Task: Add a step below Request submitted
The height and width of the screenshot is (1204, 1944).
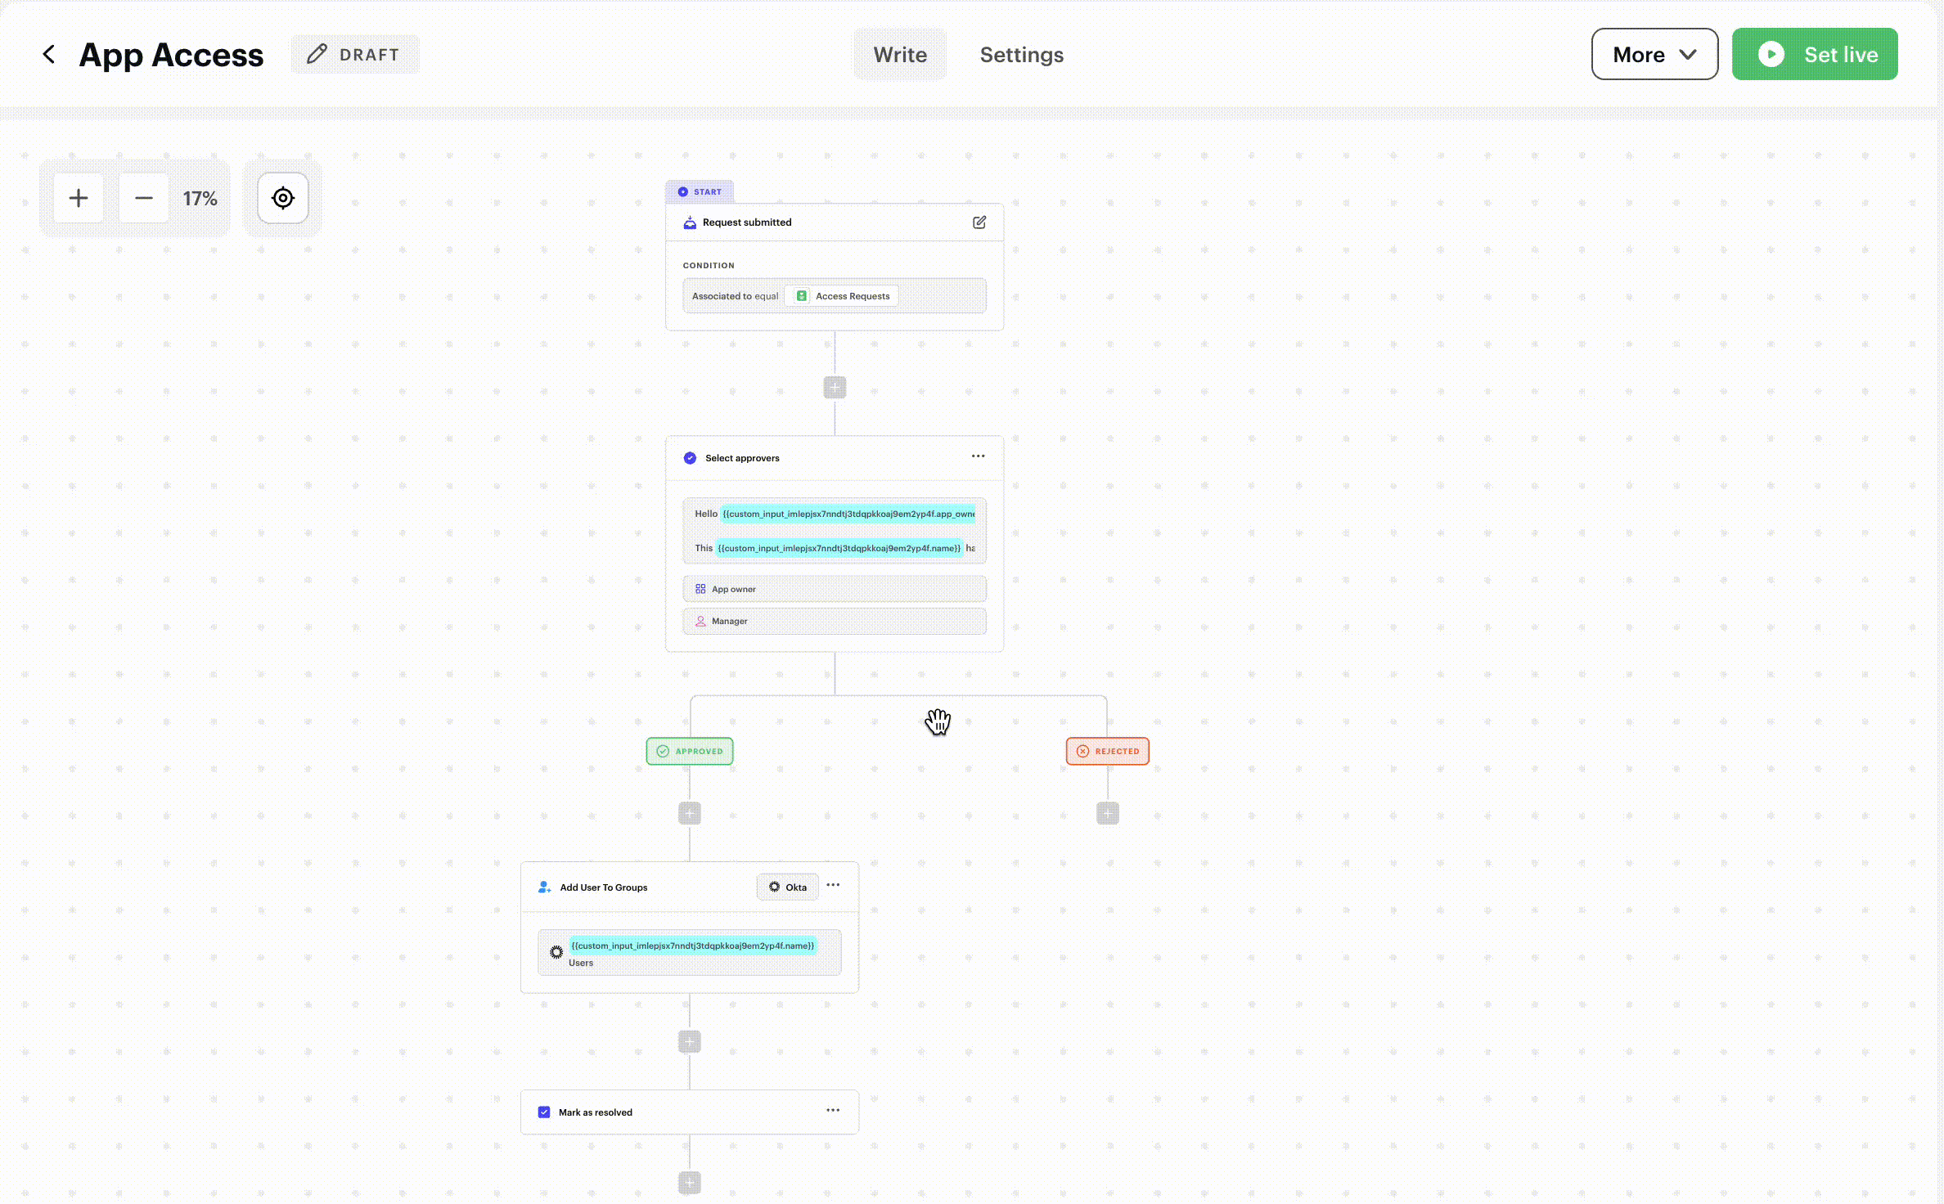Action: [x=835, y=388]
